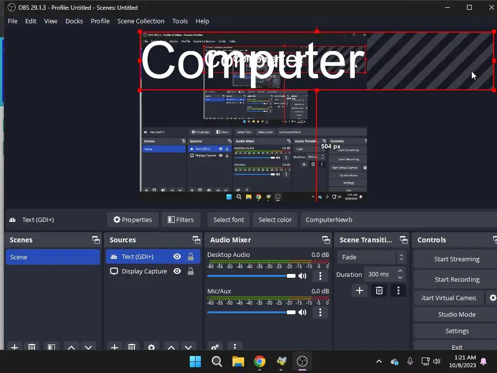This screenshot has height=373, width=497.
Task: Decrease transition Duration value
Action: [x=400, y=277]
